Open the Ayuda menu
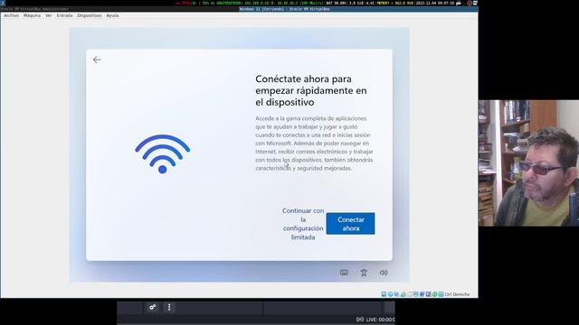 tap(112, 15)
